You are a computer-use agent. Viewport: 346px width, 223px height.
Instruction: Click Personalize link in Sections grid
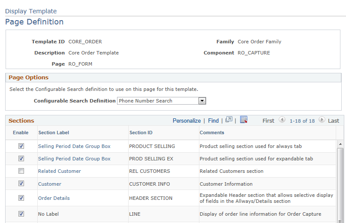[187, 121]
